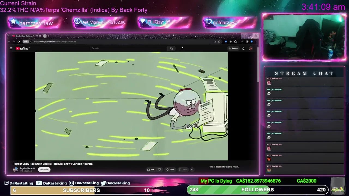Image resolution: width=349 pixels, height=196 pixels.
Task: Mute the tab via its speaker icon
Action: click(37, 36)
